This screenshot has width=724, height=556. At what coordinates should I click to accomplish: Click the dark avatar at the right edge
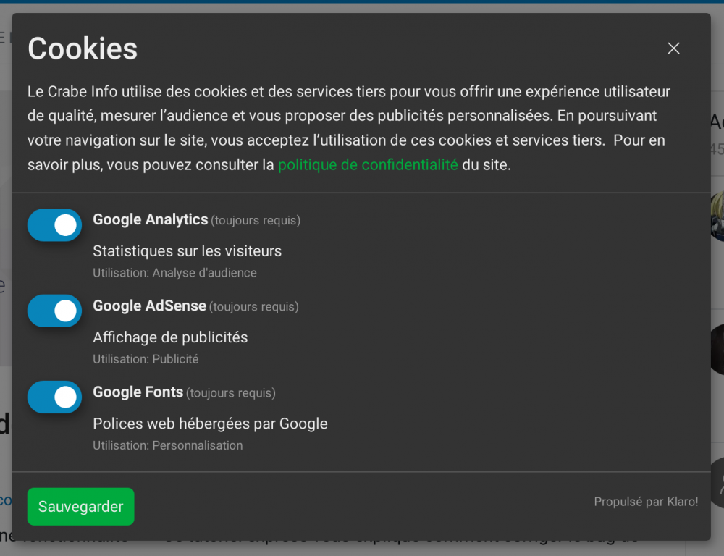click(x=717, y=349)
